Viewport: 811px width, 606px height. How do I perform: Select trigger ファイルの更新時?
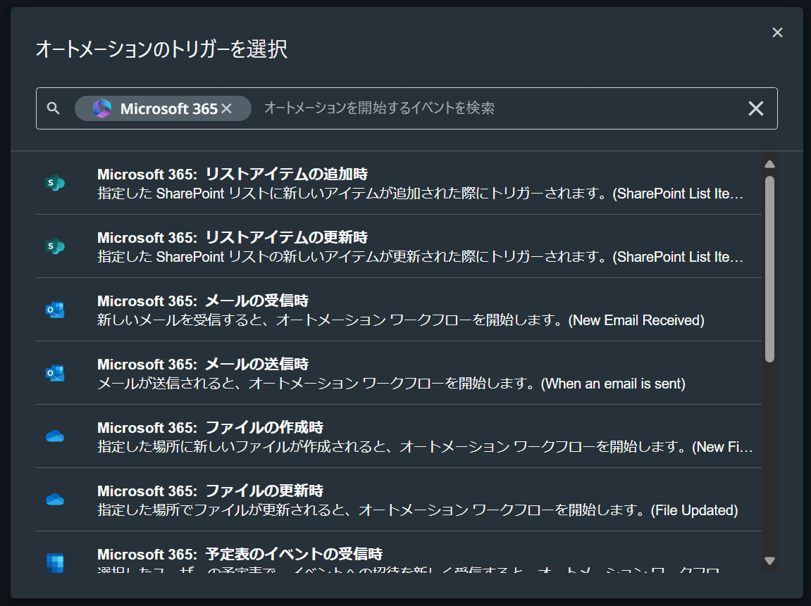tap(398, 500)
